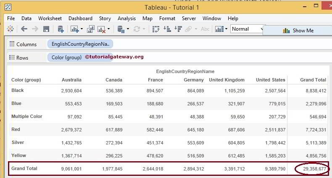Open the Data menu

click(26, 18)
